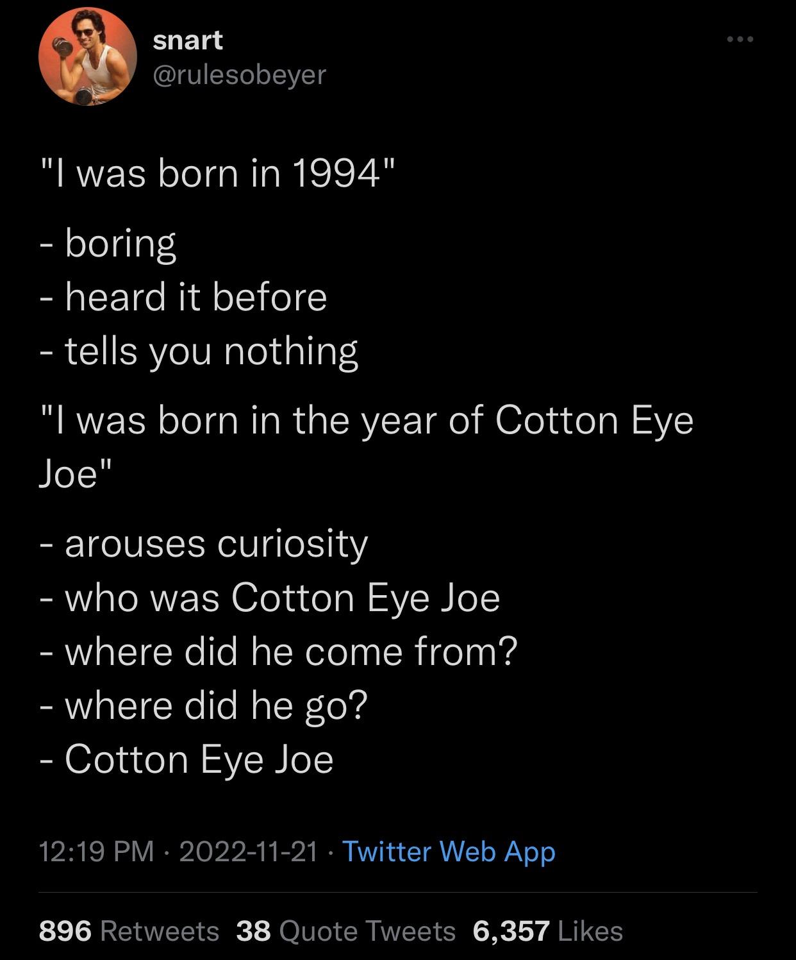Click the display name snart
This screenshot has height=960, width=796.
tap(187, 40)
